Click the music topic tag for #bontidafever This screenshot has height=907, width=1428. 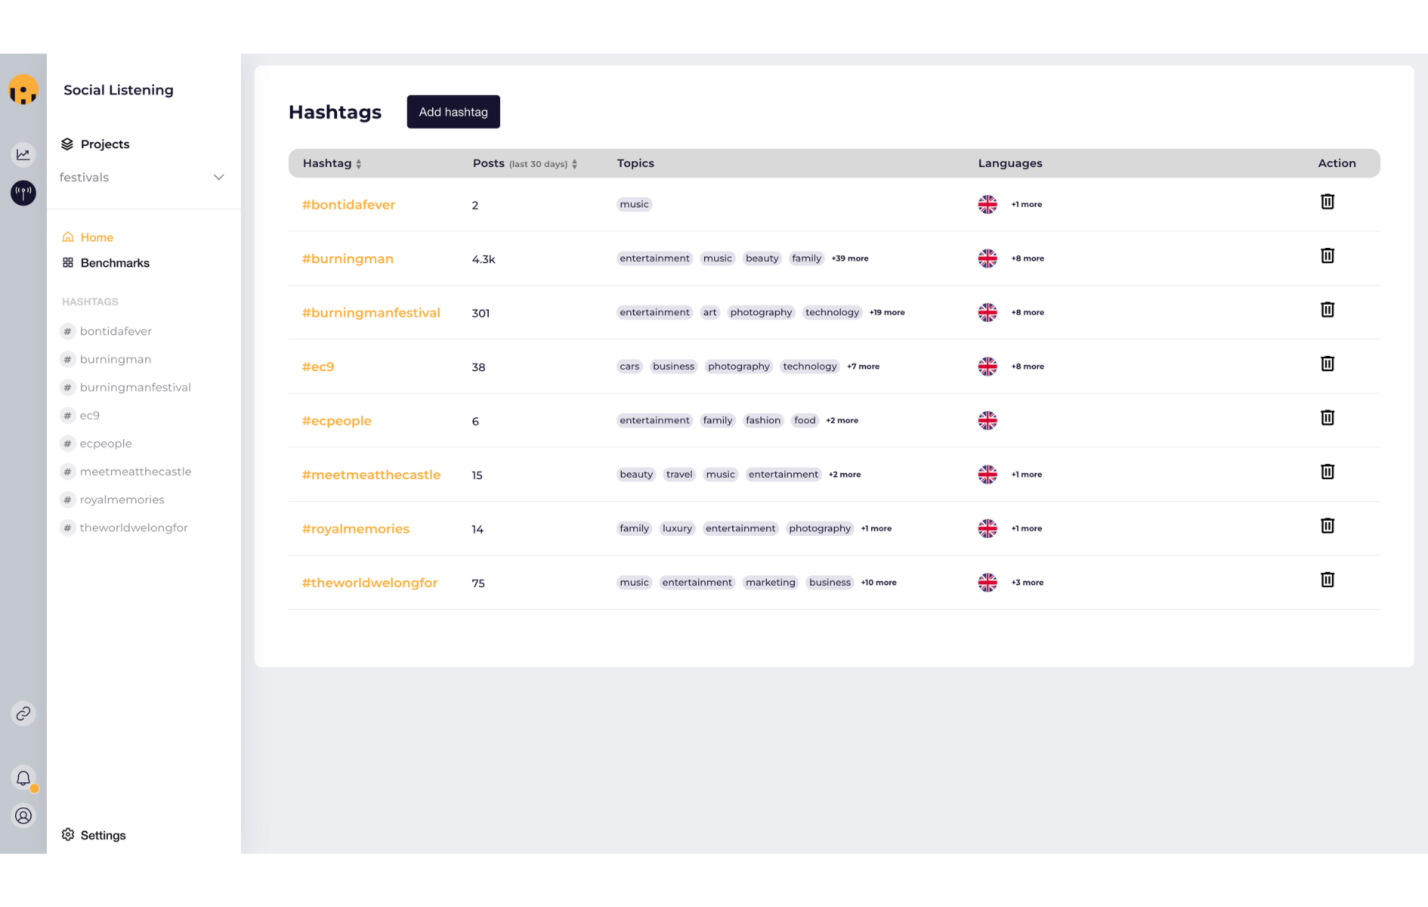tap(634, 204)
